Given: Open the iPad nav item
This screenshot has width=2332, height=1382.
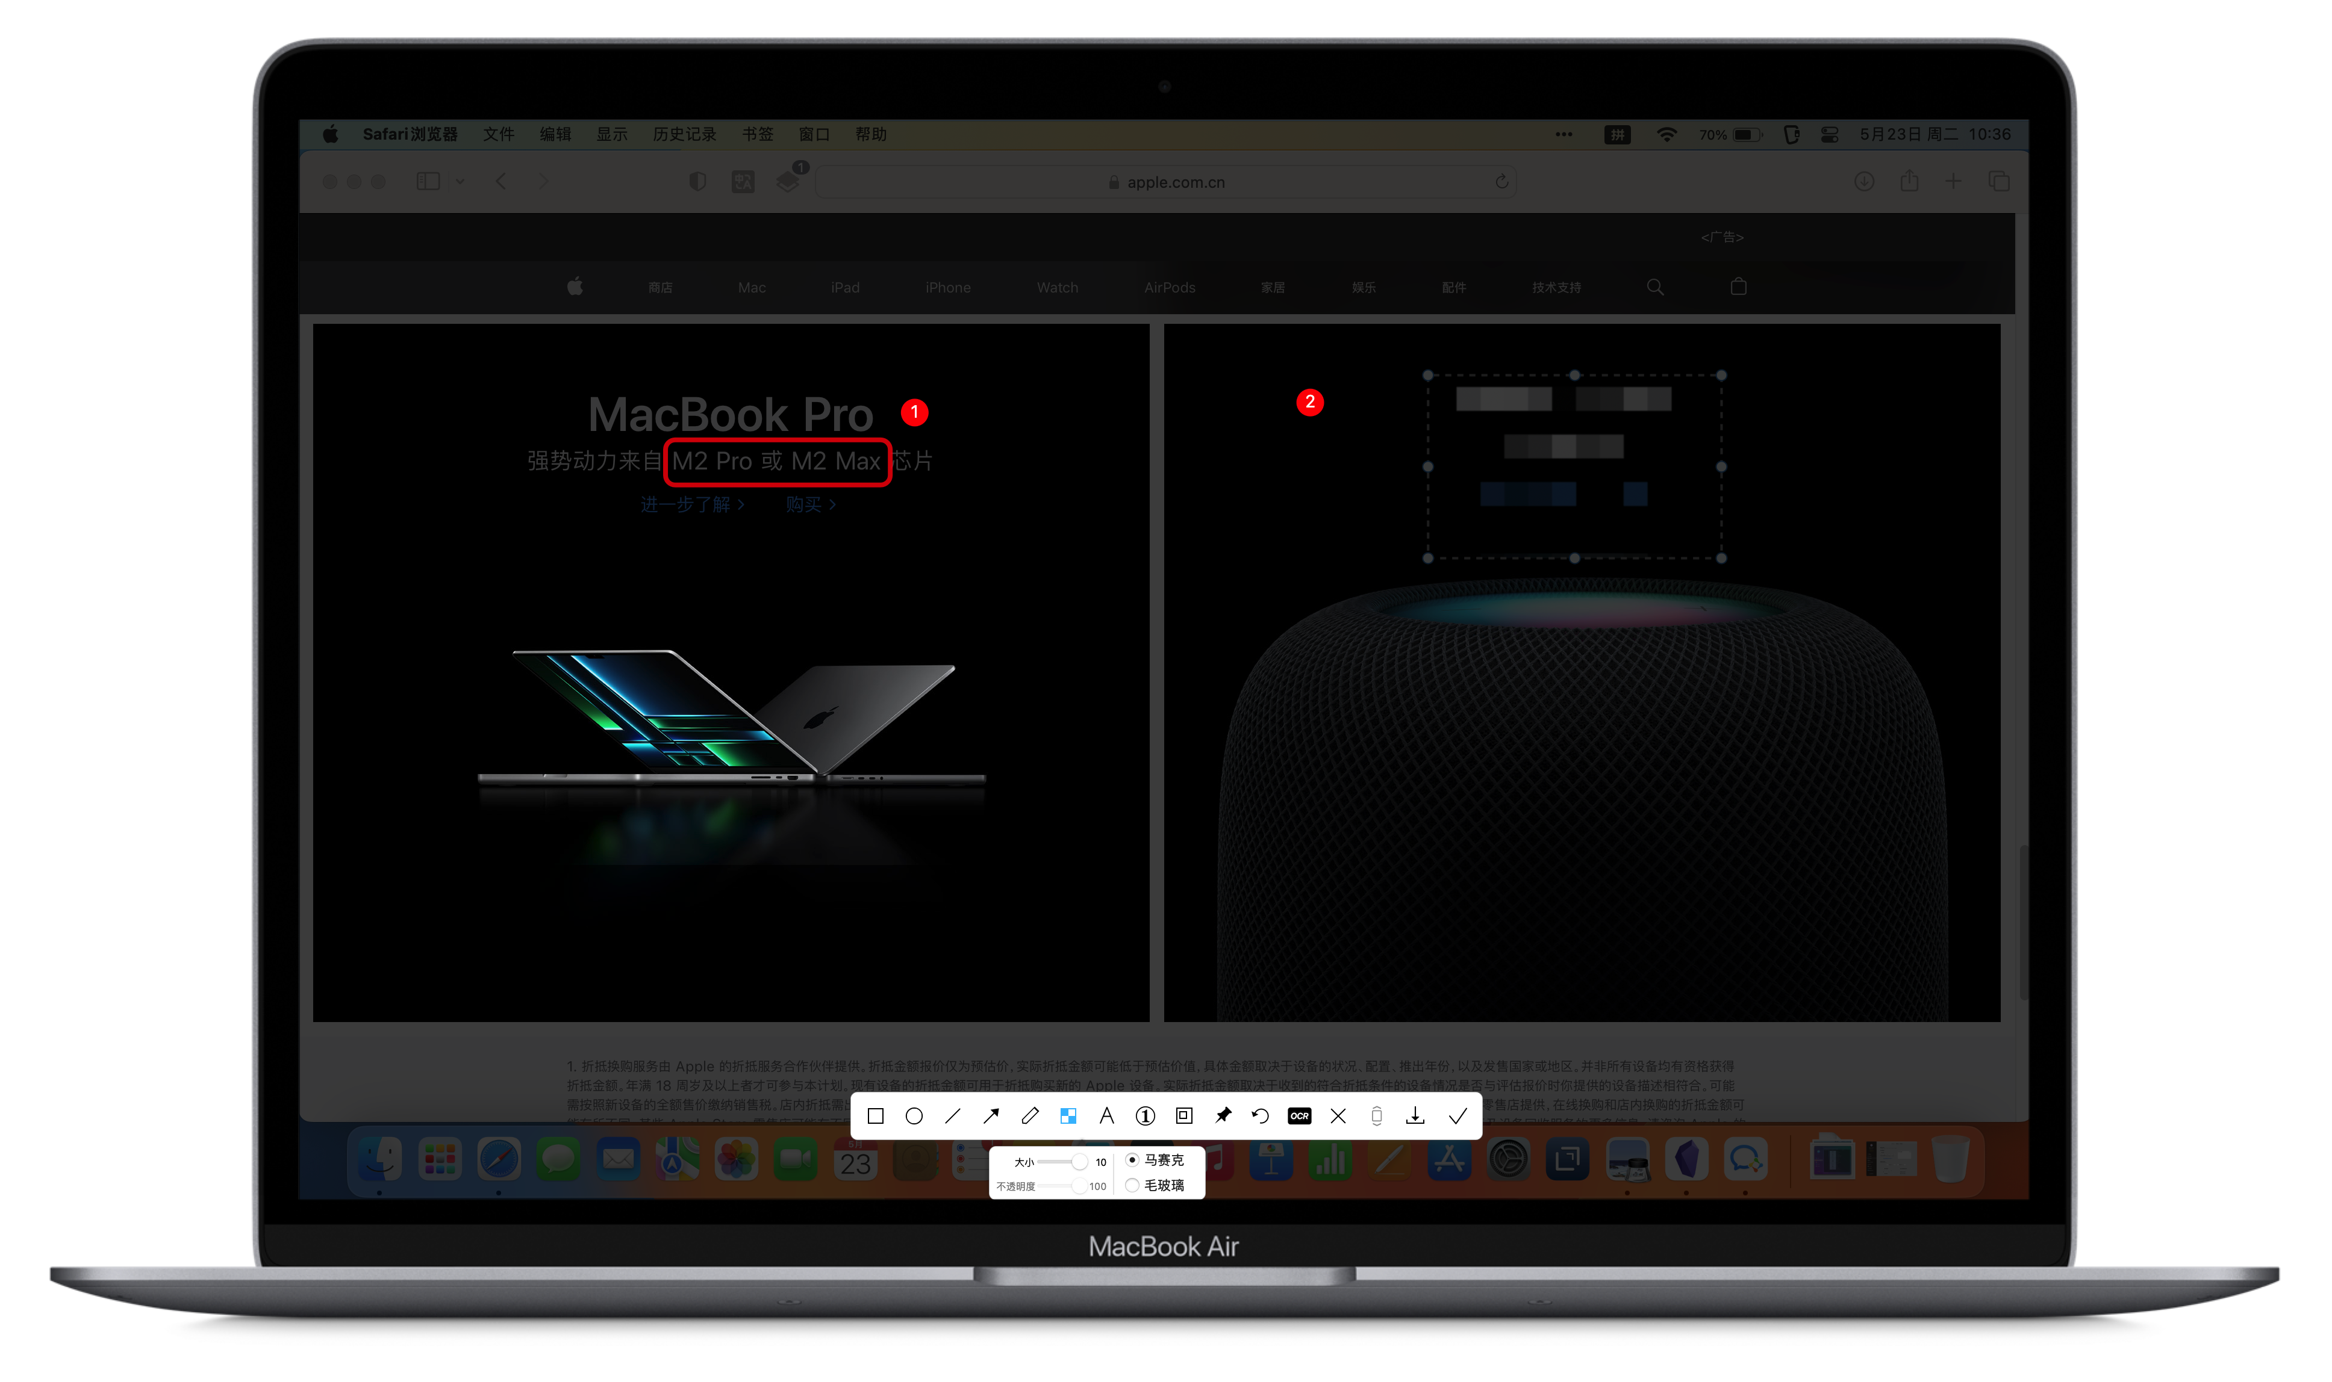Looking at the screenshot, I should pyautogui.click(x=845, y=288).
